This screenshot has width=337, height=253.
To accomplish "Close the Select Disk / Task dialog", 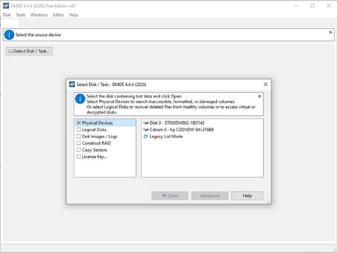I will coord(266,84).
